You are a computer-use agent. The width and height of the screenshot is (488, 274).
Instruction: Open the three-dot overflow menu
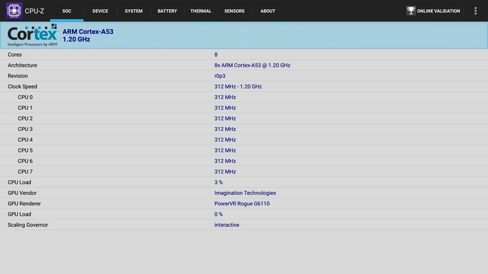click(x=475, y=11)
